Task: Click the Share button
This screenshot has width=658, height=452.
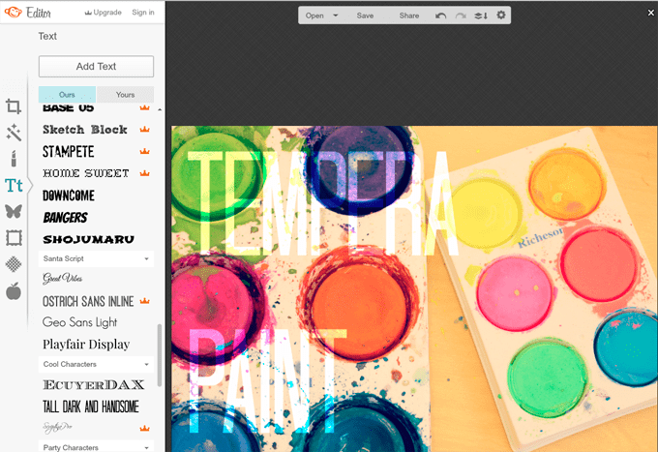Action: [409, 15]
